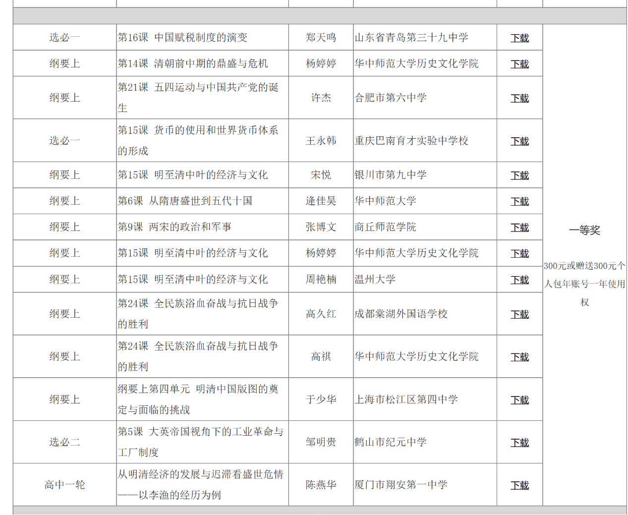
Task: Click 下载 for 张博文's 两宋的政治和军事
Action: pyautogui.click(x=519, y=228)
